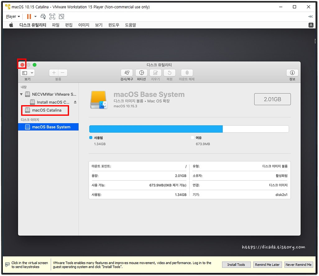Click Install Tools button
Viewport: 319px width, 276px height.
pos(236,264)
